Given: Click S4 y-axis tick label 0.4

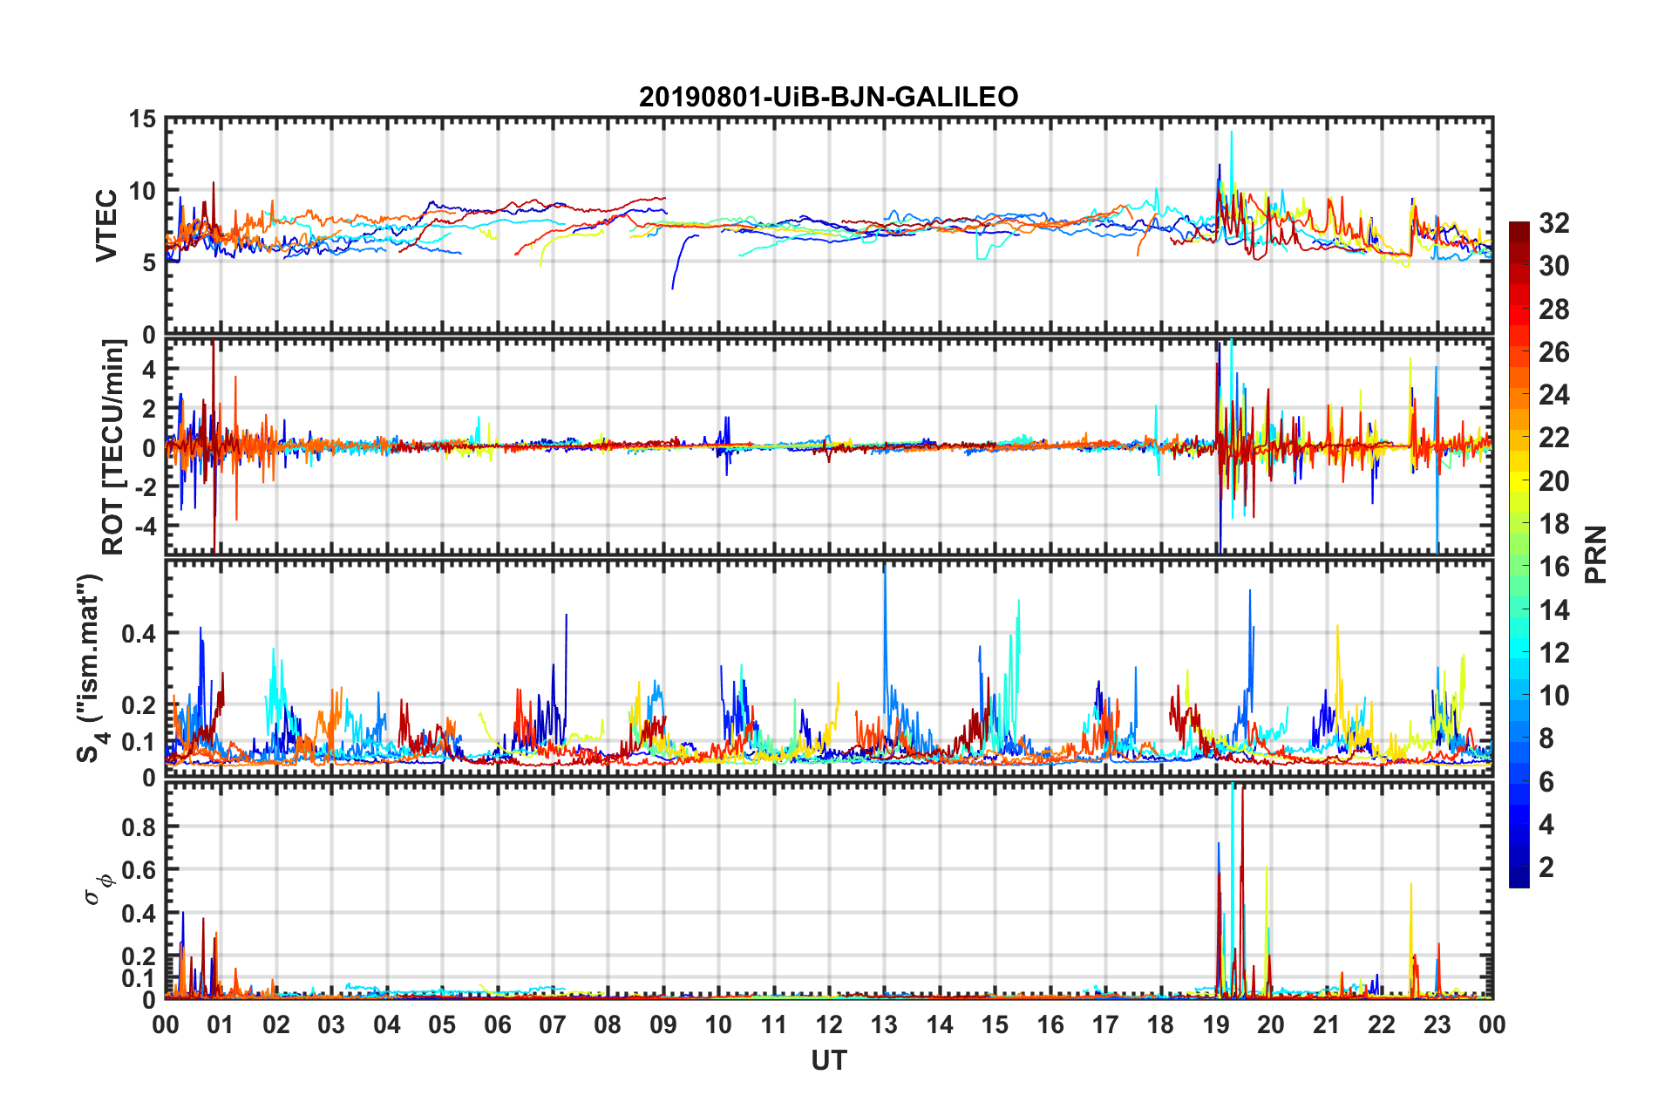Looking at the screenshot, I should tap(139, 634).
